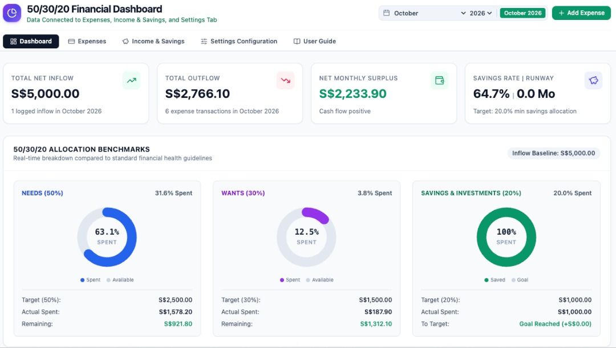This screenshot has width=616, height=348.
Task: Click the Wants target S$1,500.00 value
Action: (x=375, y=300)
